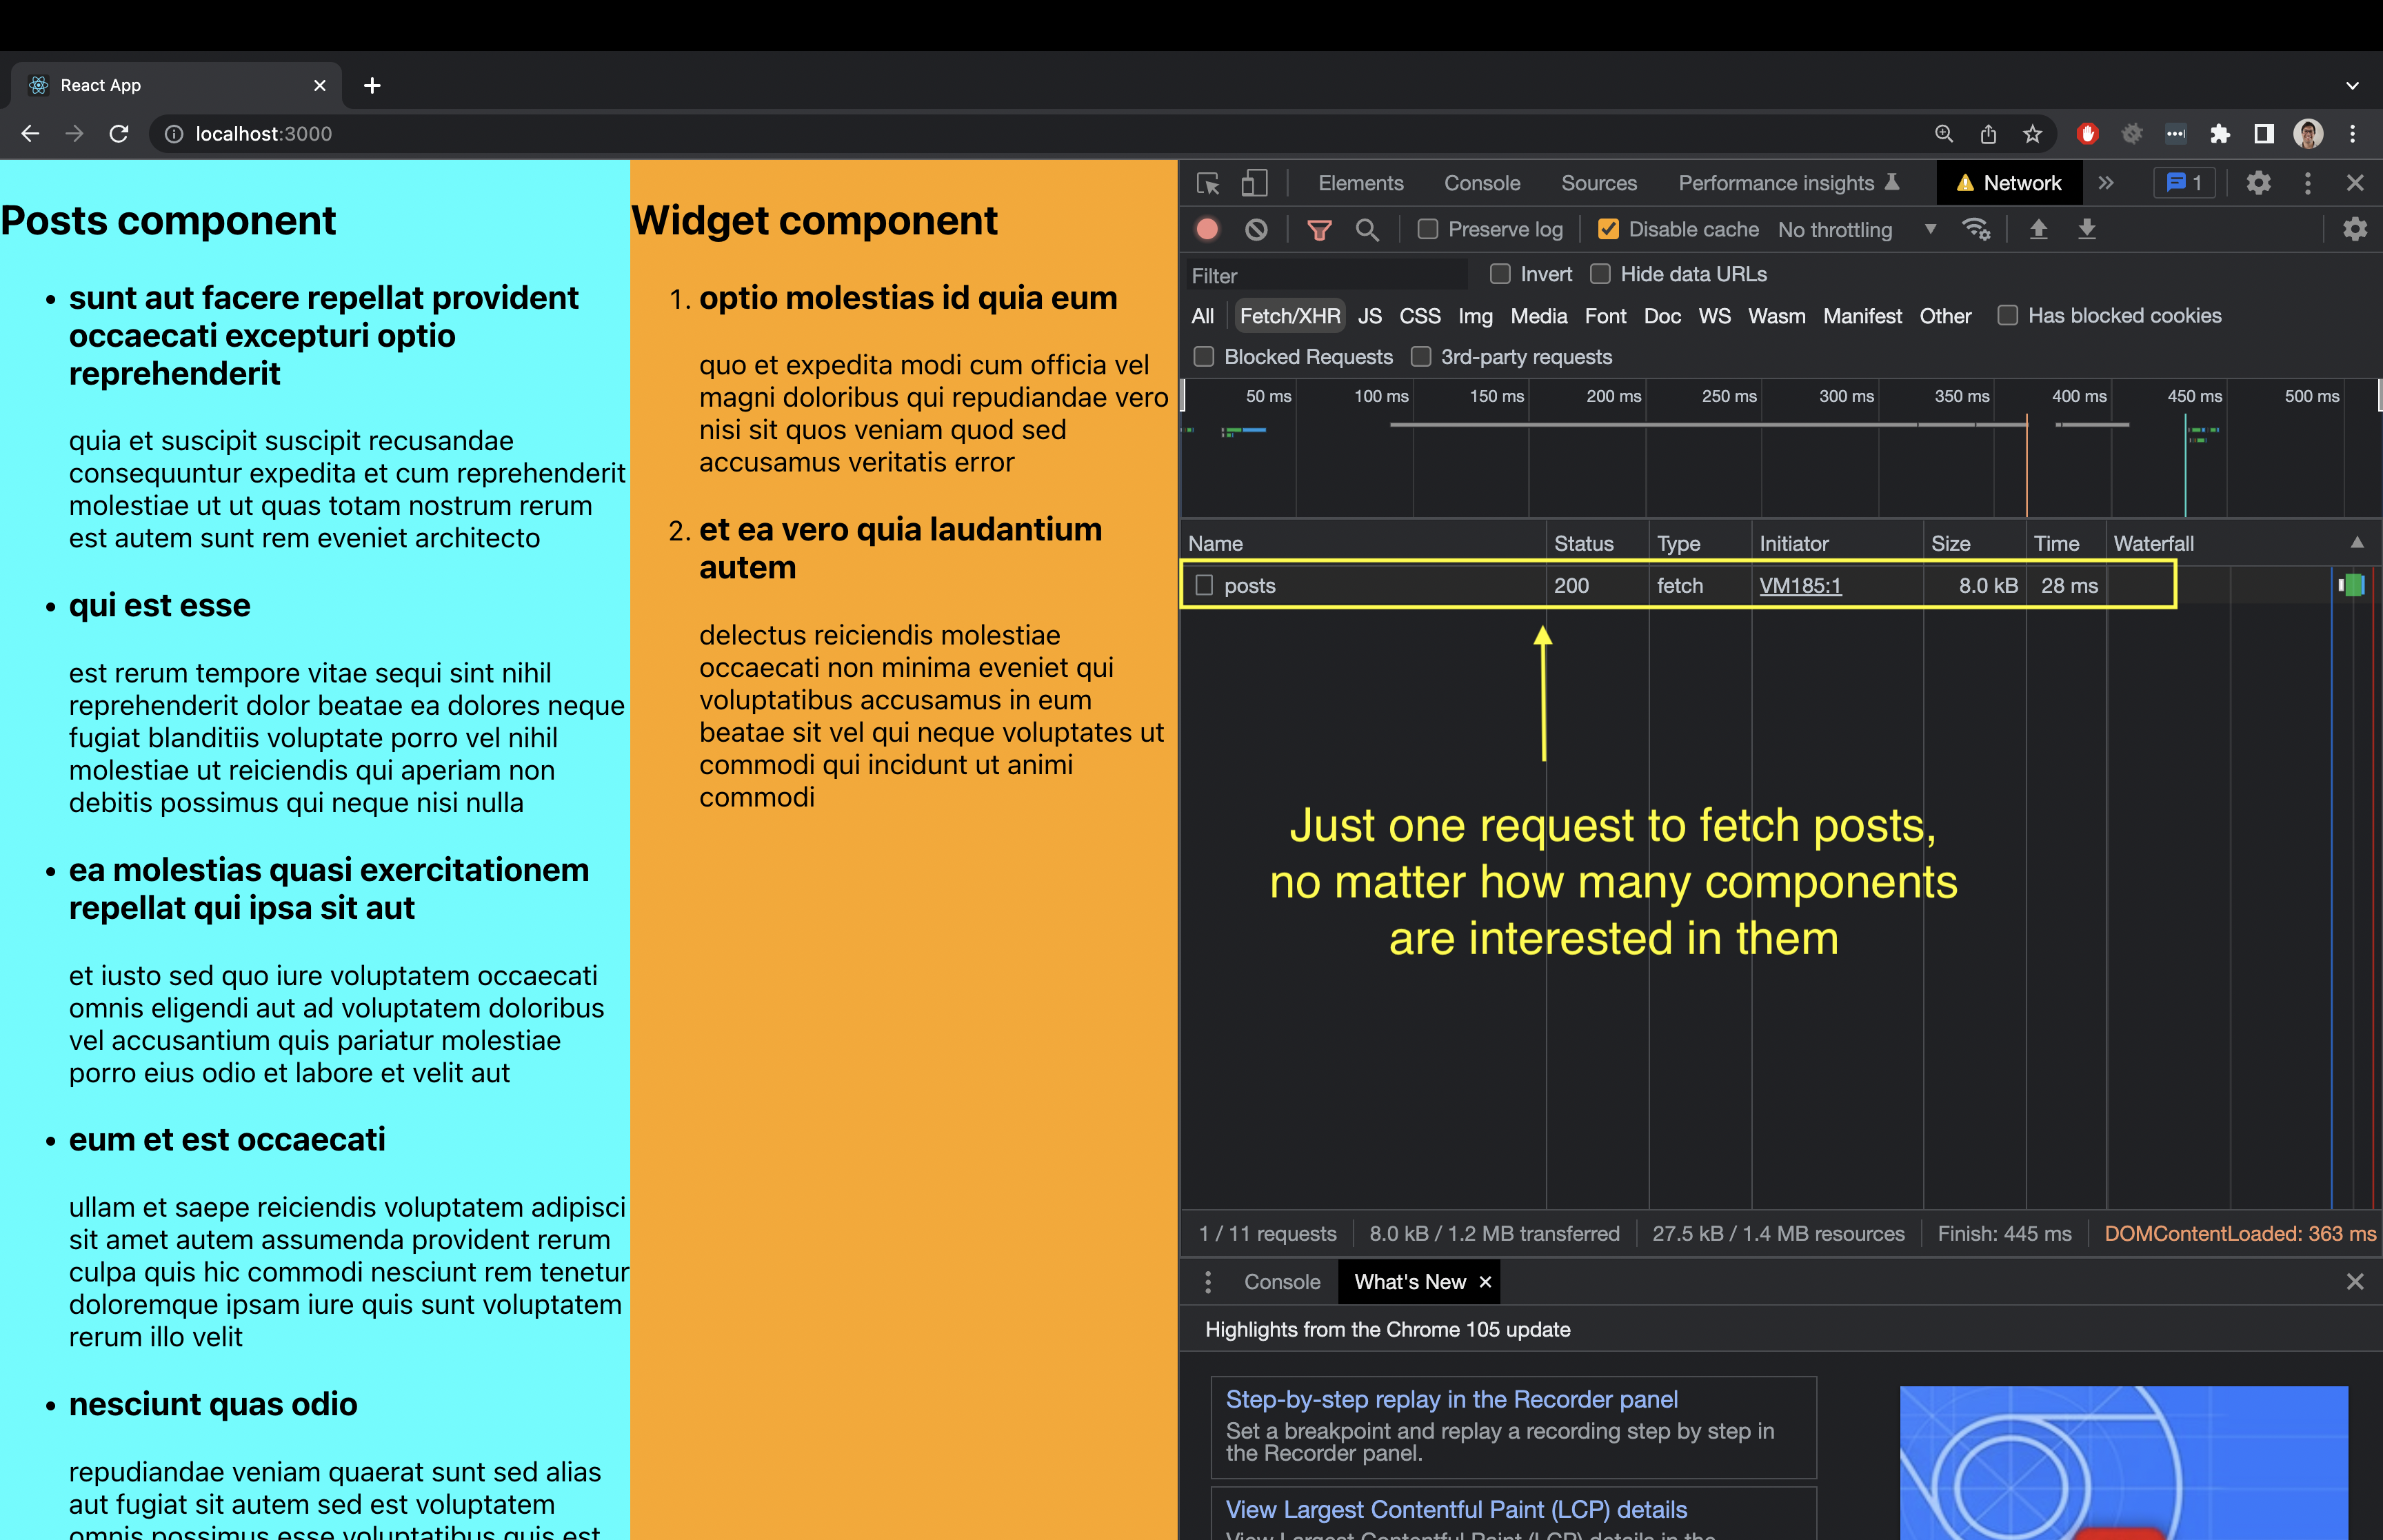
Task: Clear the network log using the clear icon
Action: 1256,229
